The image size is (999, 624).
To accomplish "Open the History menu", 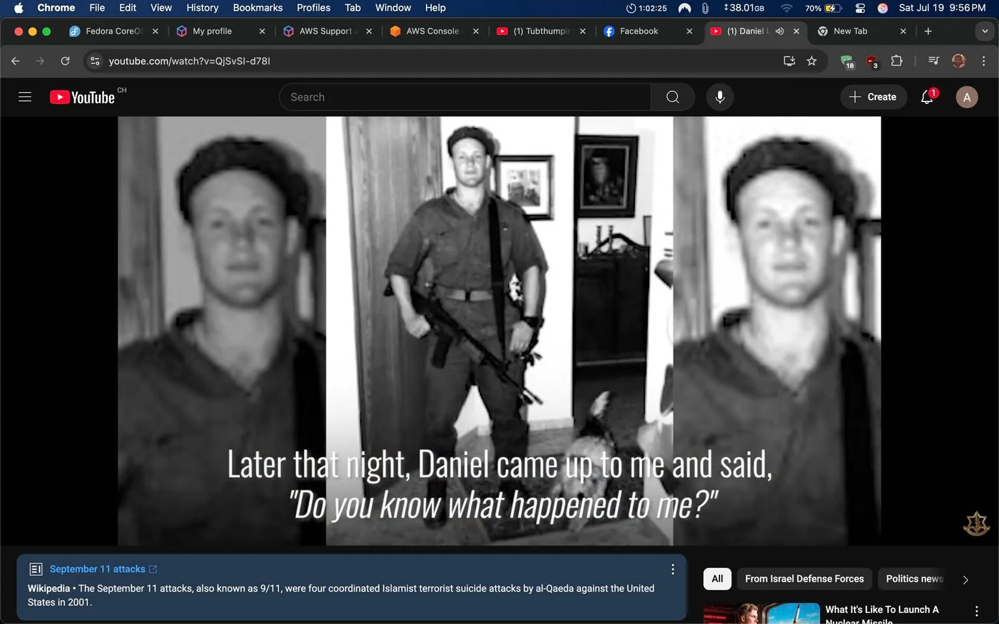I will [202, 8].
